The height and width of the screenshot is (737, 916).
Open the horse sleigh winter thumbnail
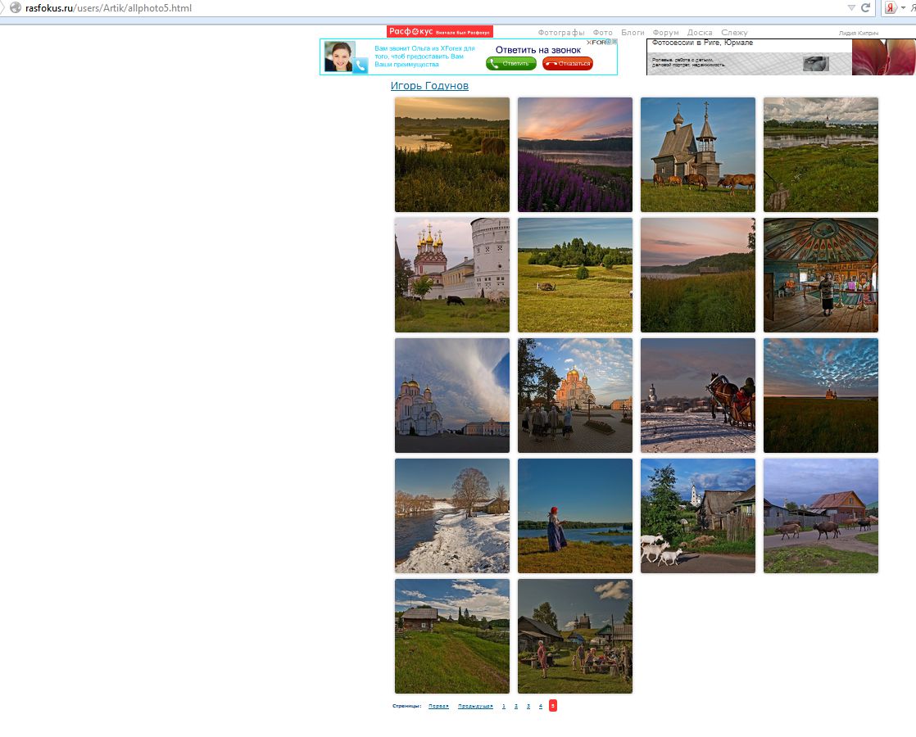point(698,396)
